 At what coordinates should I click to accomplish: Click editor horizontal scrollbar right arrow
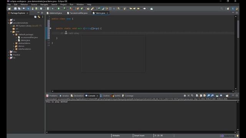(x=233, y=91)
